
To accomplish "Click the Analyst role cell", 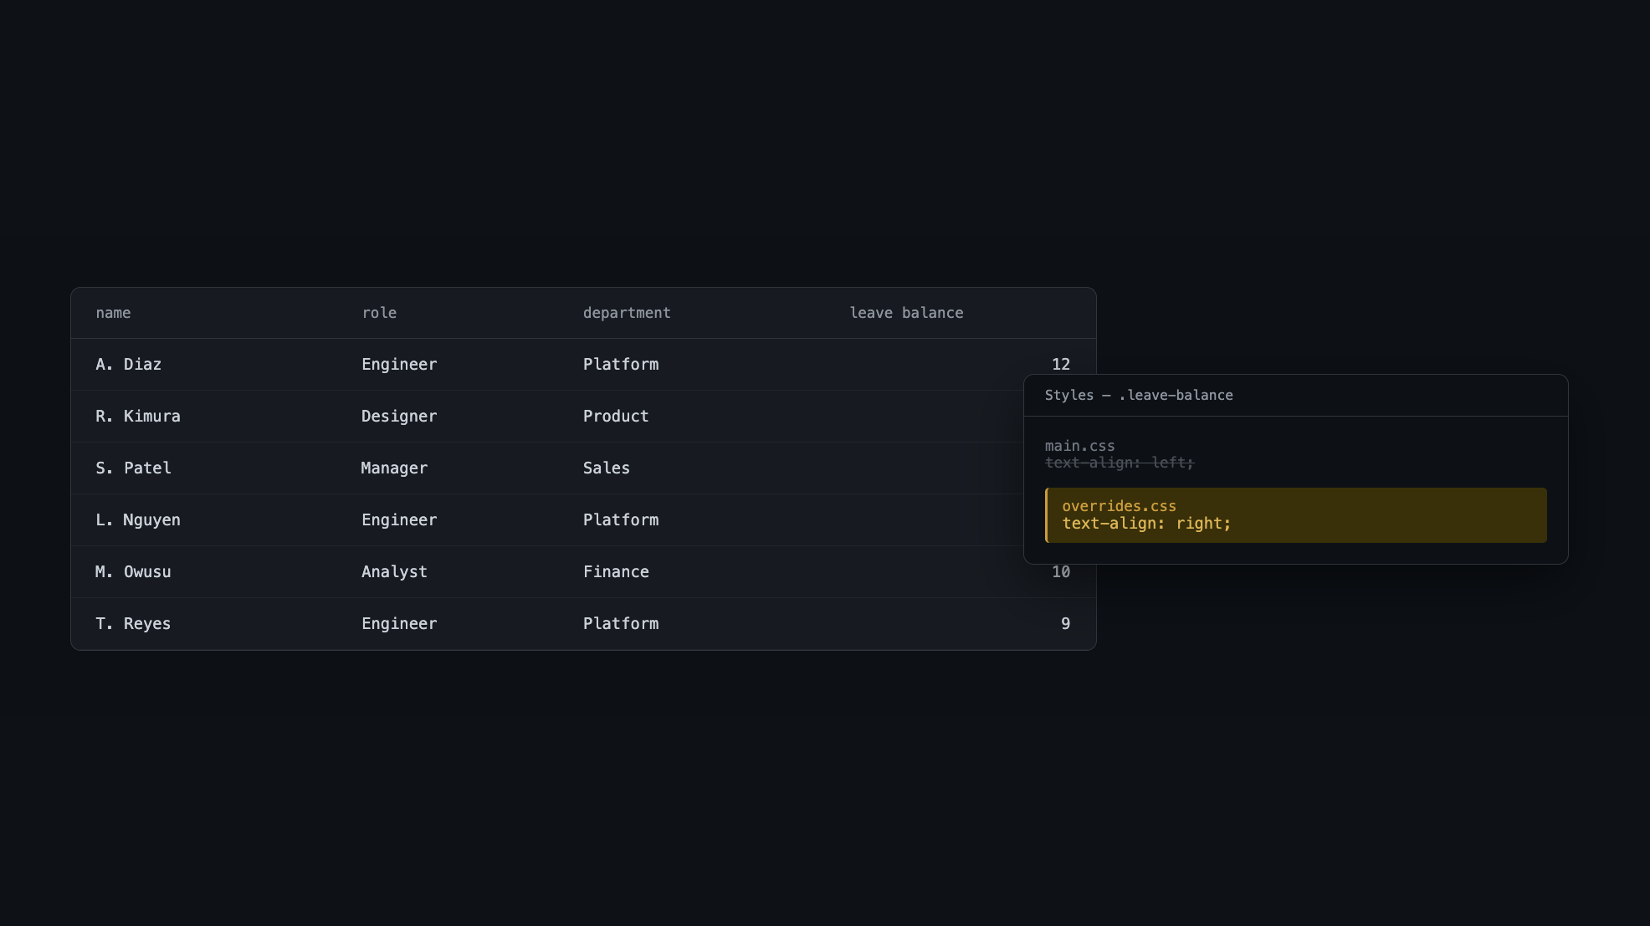I will [x=394, y=572].
